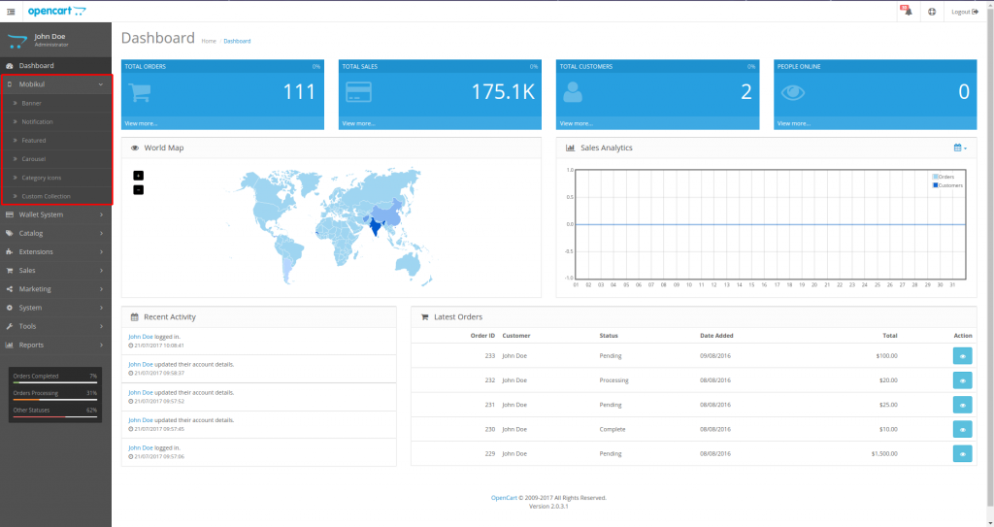994x527 pixels.
Task: Toggle the sidebar menu hamburger icon
Action: [x=11, y=12]
